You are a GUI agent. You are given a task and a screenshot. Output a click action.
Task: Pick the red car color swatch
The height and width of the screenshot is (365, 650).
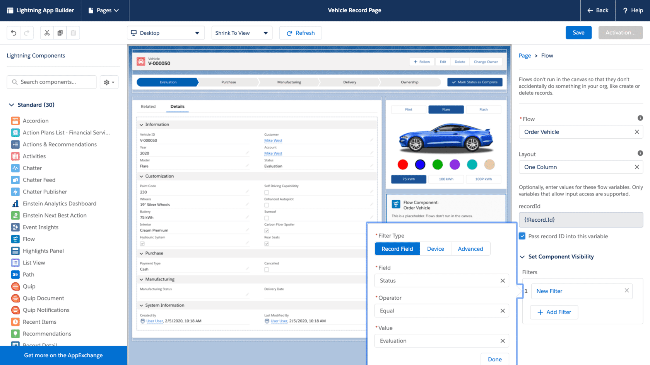403,165
